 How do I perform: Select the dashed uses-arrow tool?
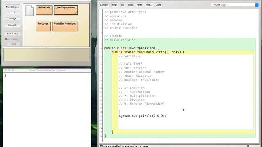click(12, 13)
